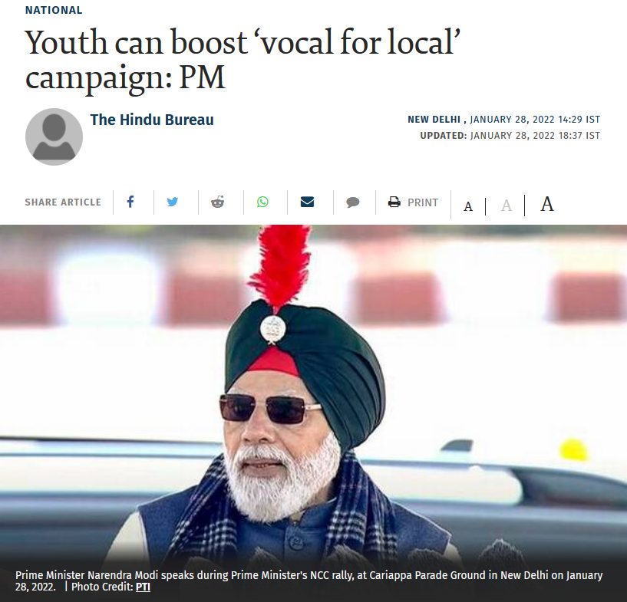This screenshot has height=602, width=627.
Task: Select the medium font size A
Action: [x=507, y=206]
